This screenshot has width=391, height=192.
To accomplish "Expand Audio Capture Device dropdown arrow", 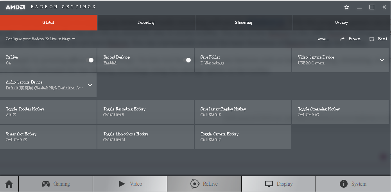I will pyautogui.click(x=90, y=85).
